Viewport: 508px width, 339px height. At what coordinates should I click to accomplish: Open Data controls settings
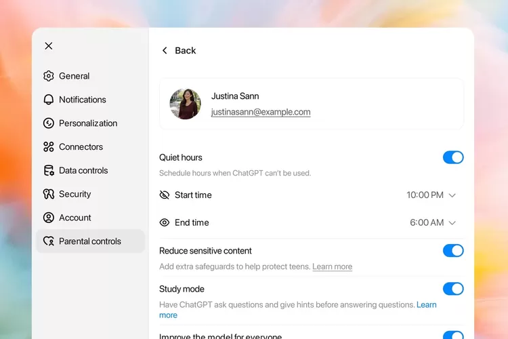pyautogui.click(x=90, y=170)
